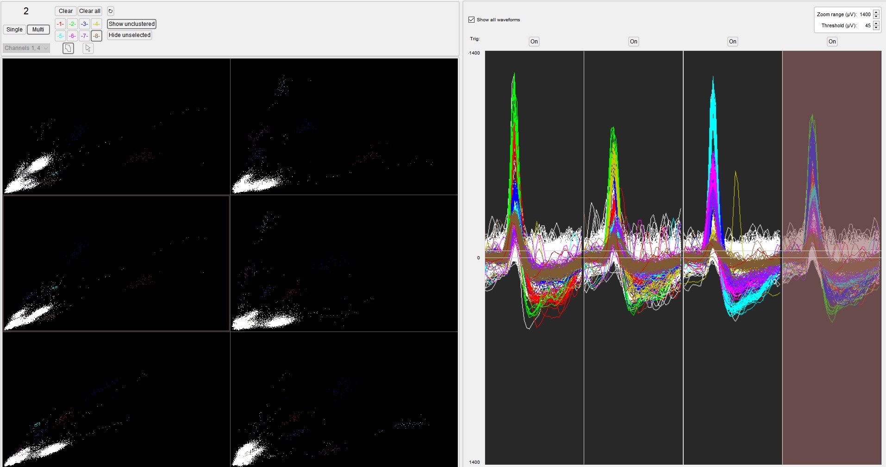Select green cluster -2-
The image size is (886, 467).
click(72, 24)
